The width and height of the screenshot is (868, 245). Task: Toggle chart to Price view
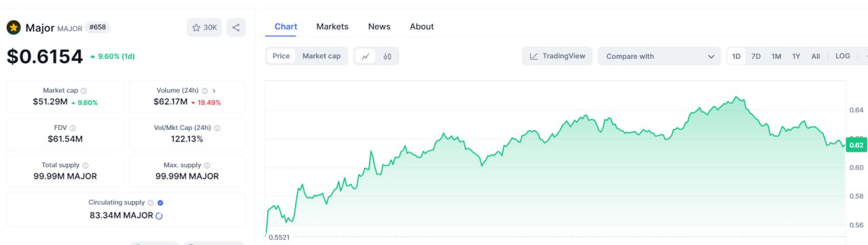coord(281,56)
